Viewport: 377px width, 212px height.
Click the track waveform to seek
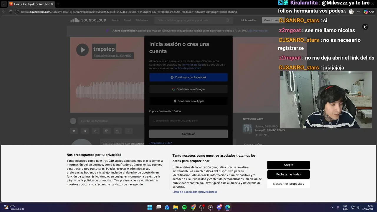point(110,90)
